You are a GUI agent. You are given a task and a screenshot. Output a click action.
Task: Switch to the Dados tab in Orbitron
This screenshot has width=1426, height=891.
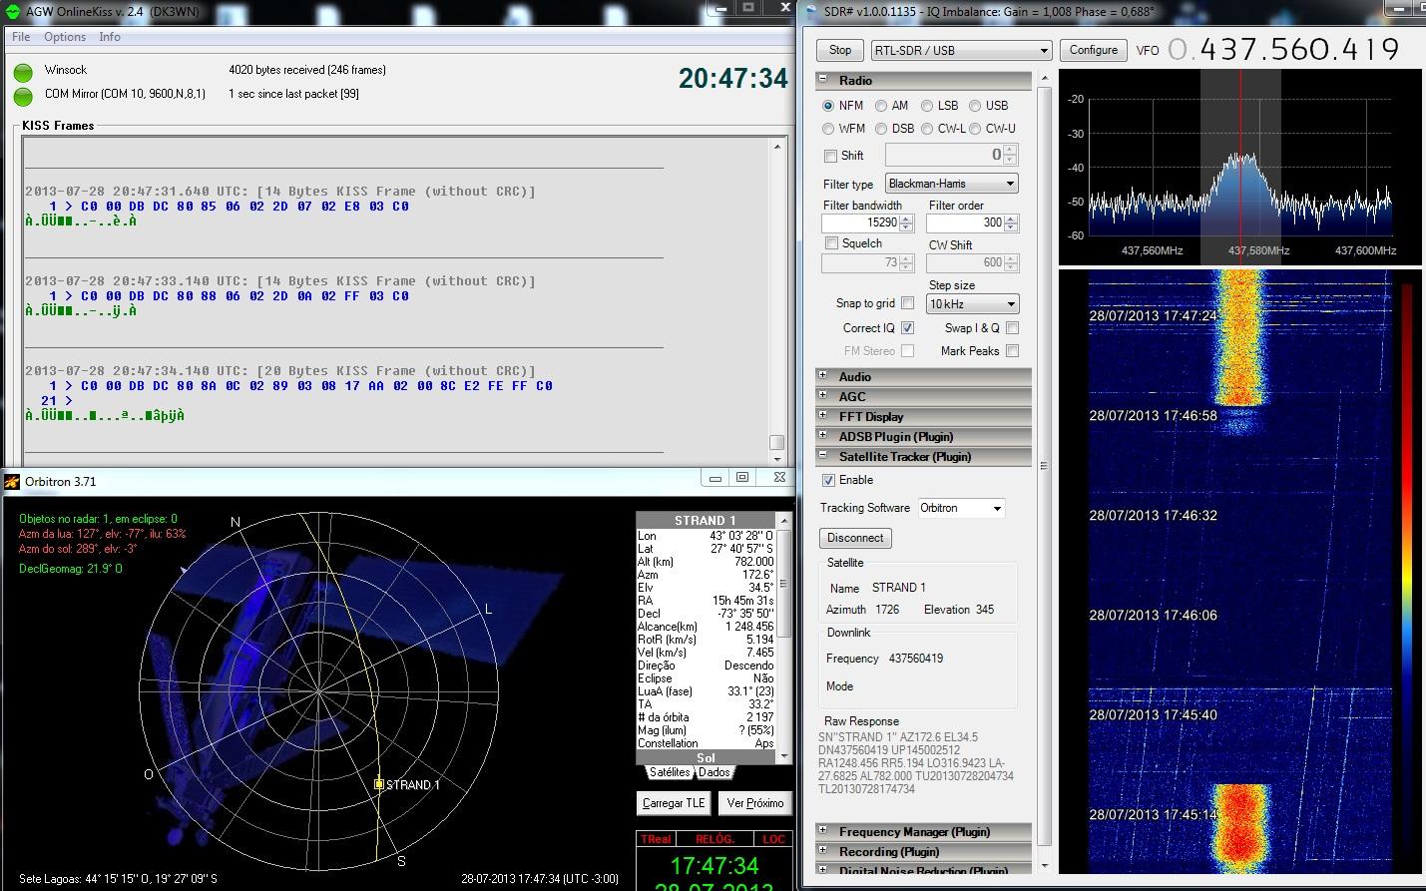[x=713, y=772]
